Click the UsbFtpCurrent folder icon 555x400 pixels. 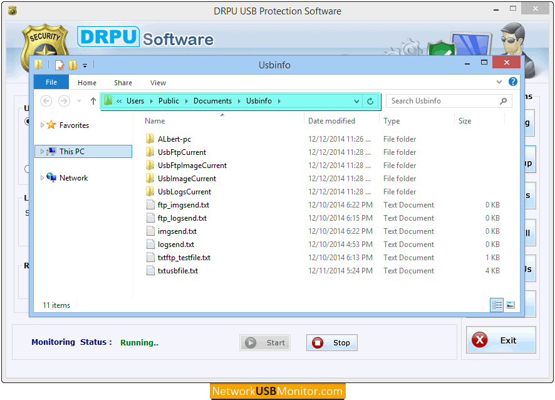[x=150, y=152]
